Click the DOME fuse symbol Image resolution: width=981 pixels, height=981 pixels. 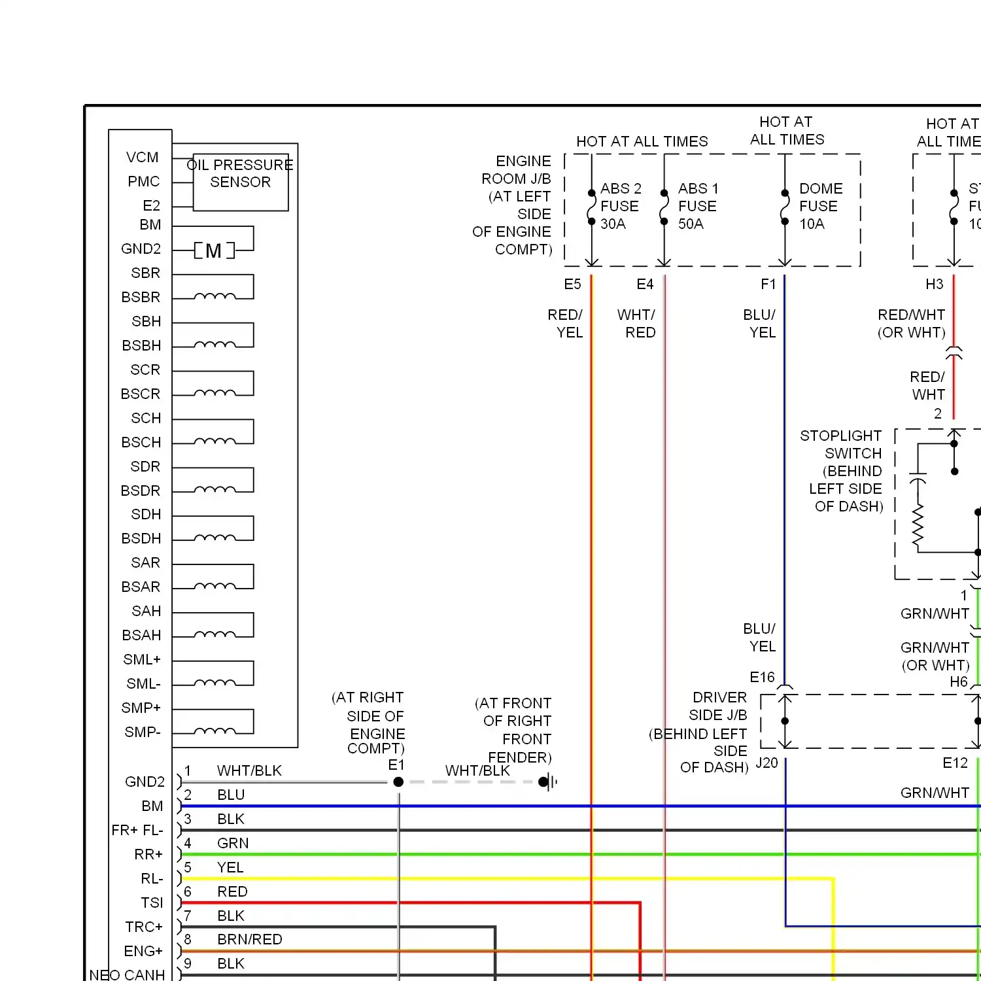(x=785, y=207)
